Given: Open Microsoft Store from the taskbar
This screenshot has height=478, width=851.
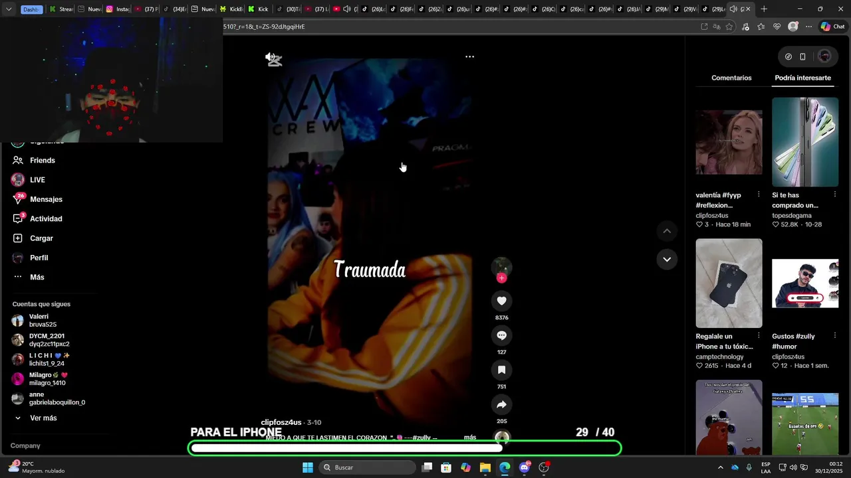Looking at the screenshot, I should pos(446,467).
